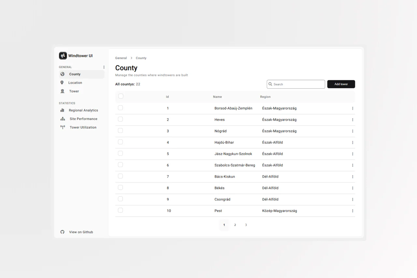Click the Name column header

217,97
